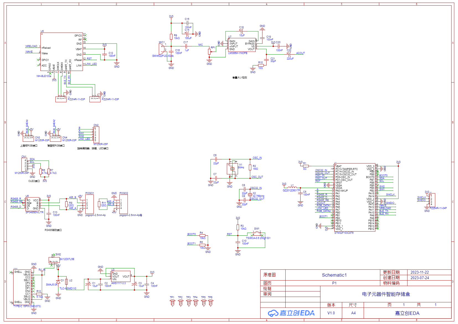458x324 pixels.
Task: Select the SW1 reset push button
Action: coord(257,233)
